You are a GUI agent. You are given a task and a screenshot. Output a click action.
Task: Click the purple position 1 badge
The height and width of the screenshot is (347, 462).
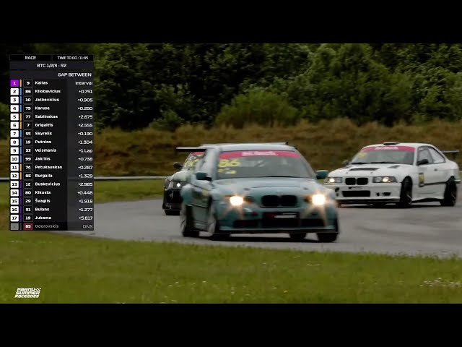(x=14, y=83)
